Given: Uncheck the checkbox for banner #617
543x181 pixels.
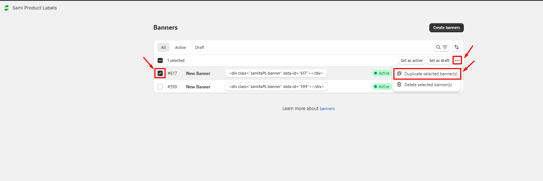Looking at the screenshot, I should 160,73.
